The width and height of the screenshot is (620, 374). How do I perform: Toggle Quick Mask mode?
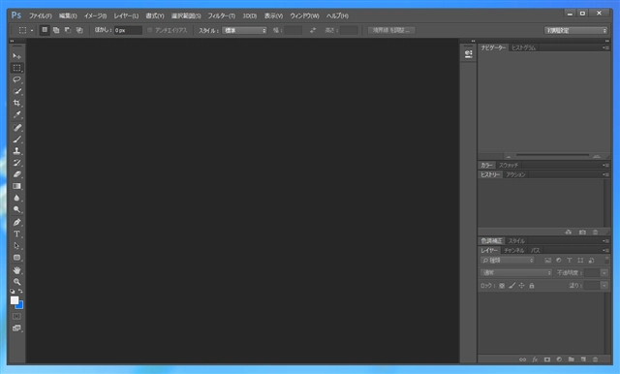click(x=16, y=316)
